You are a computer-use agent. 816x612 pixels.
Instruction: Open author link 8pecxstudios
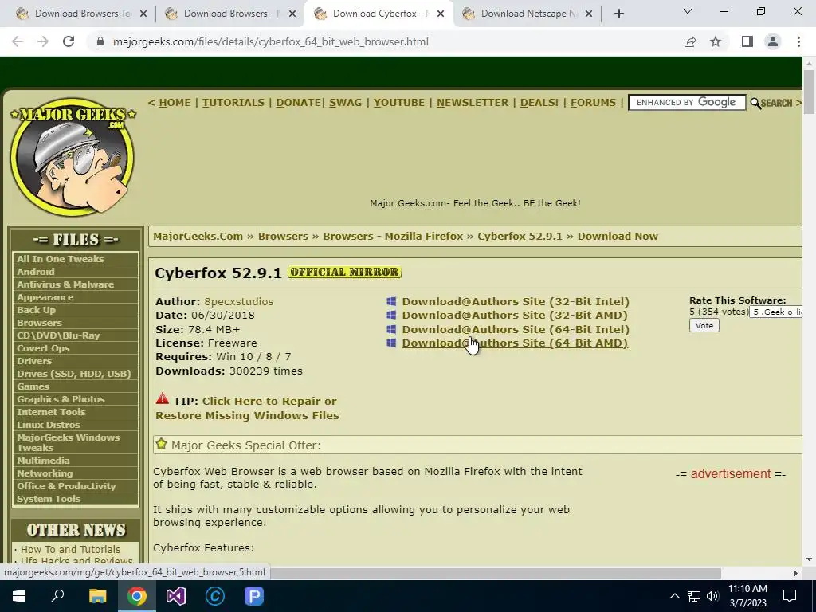point(238,301)
